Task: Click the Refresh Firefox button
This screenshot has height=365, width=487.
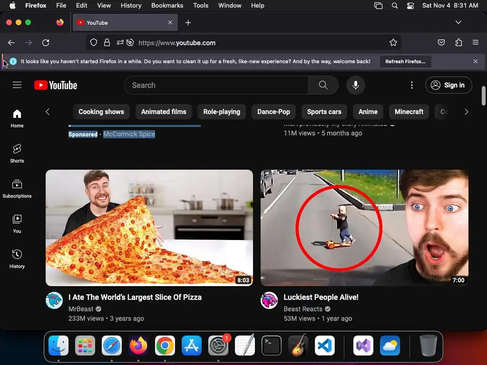Action: 405,61
